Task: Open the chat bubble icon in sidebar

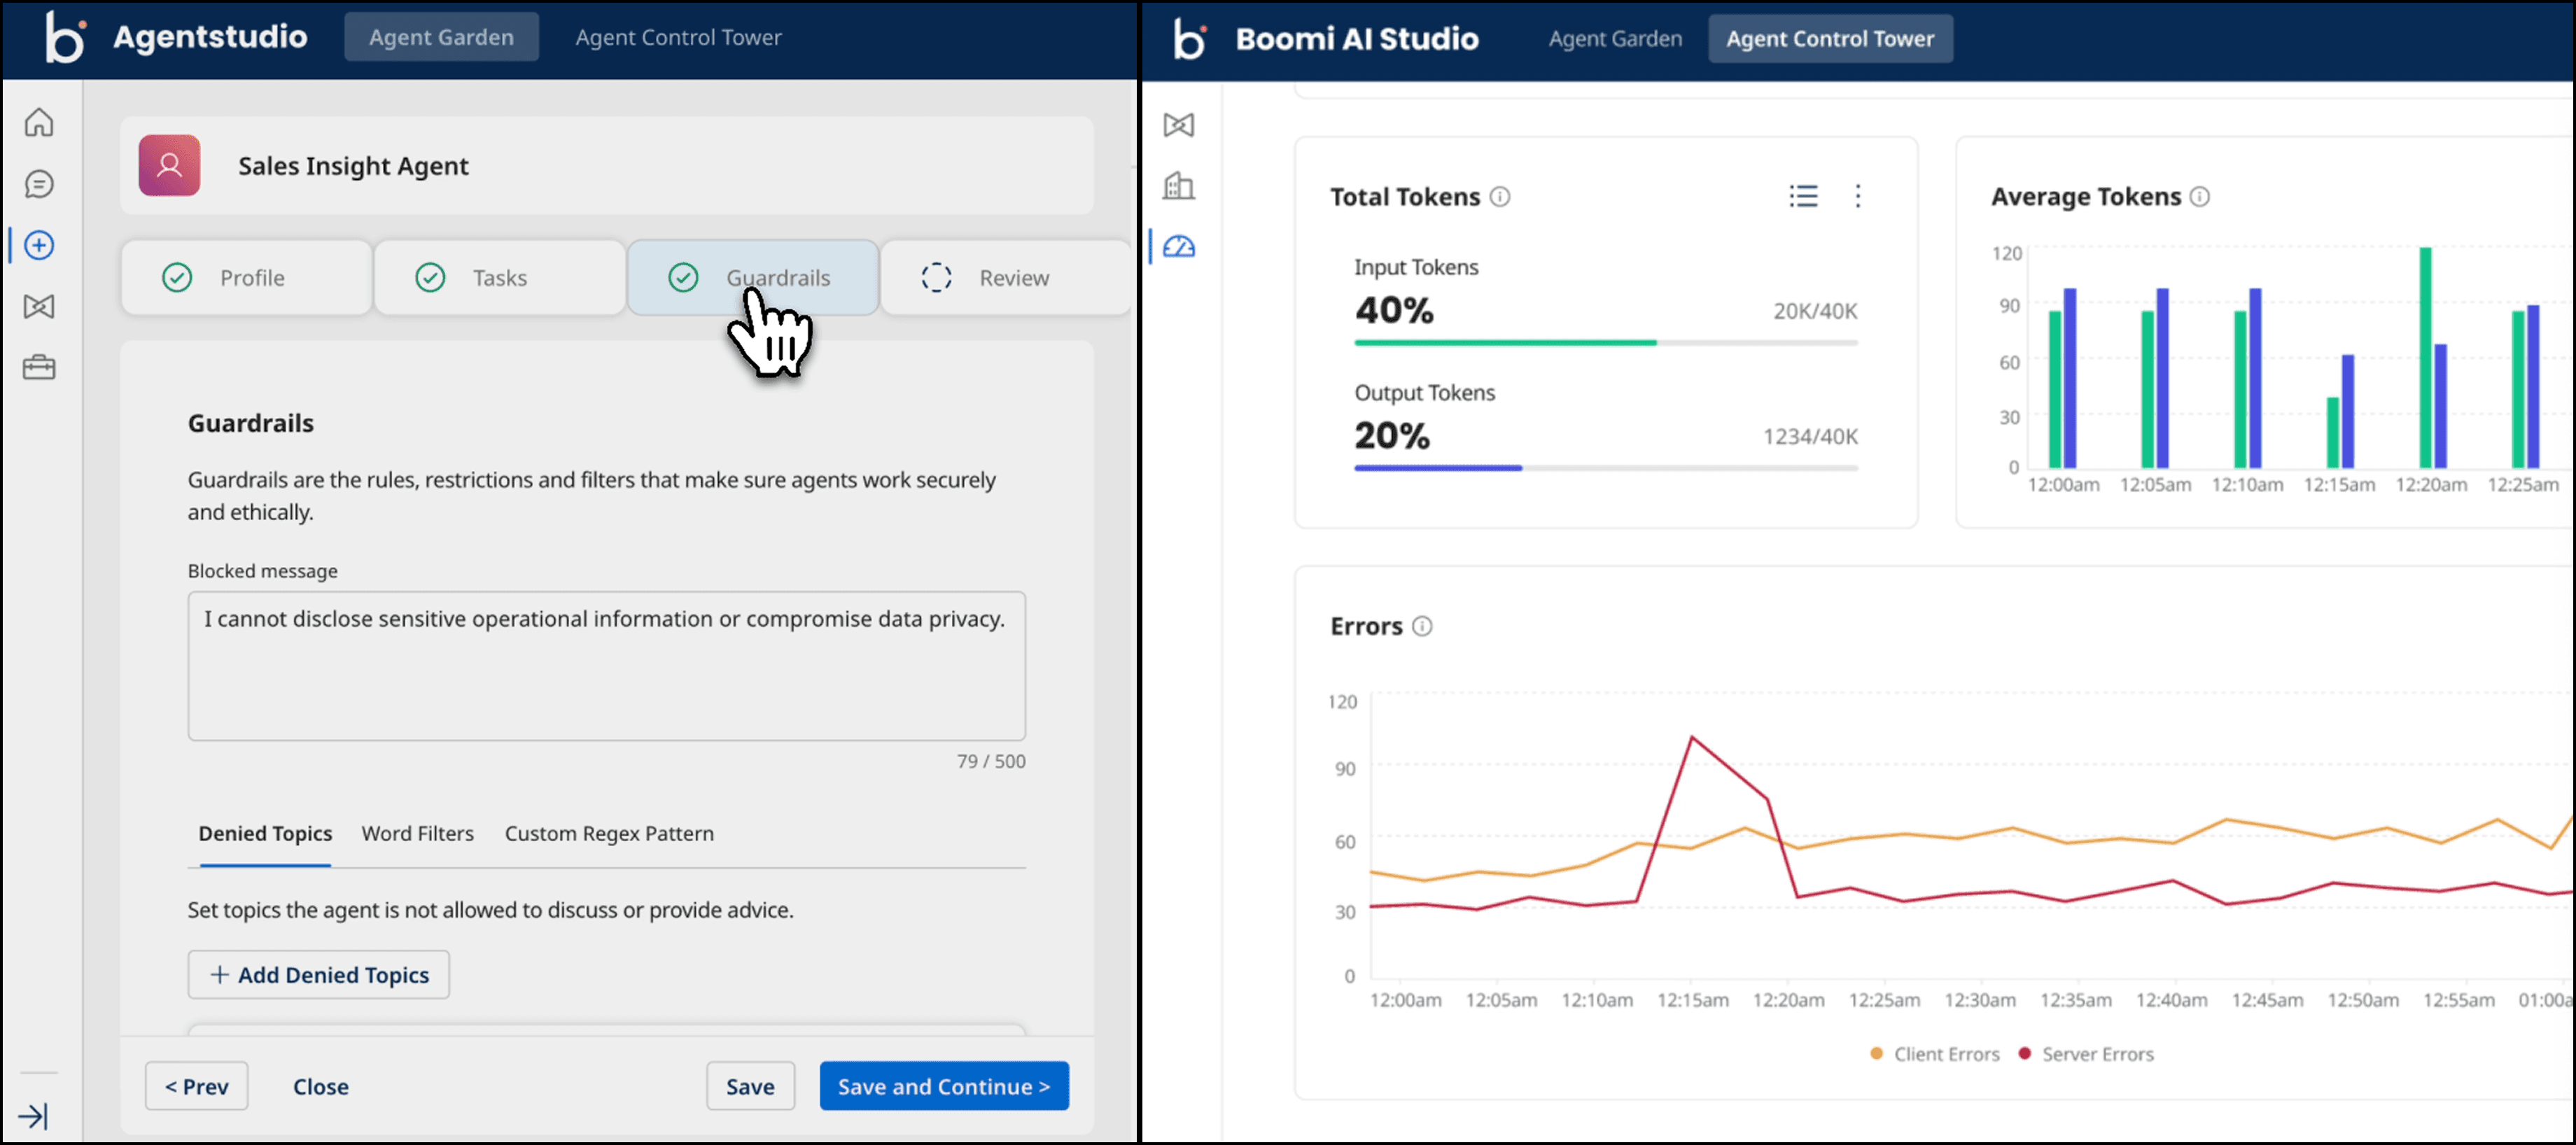Action: 39,184
